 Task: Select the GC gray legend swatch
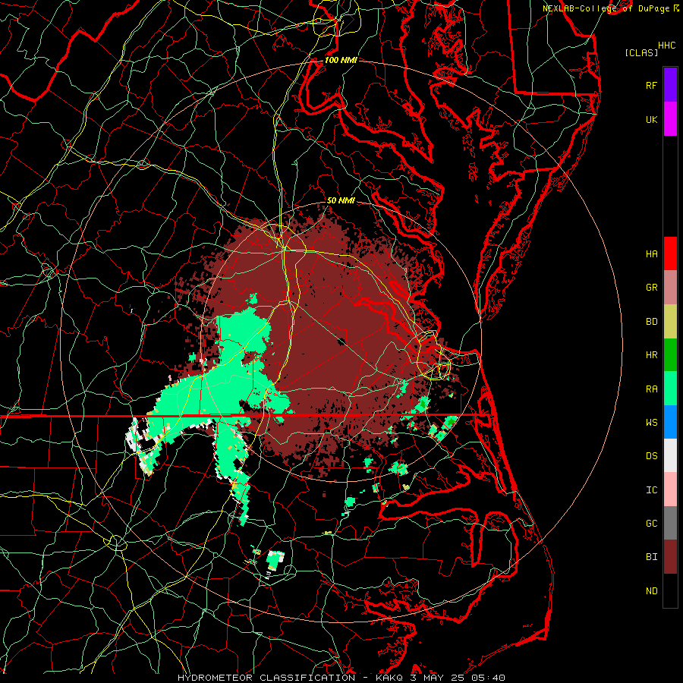[x=670, y=523]
